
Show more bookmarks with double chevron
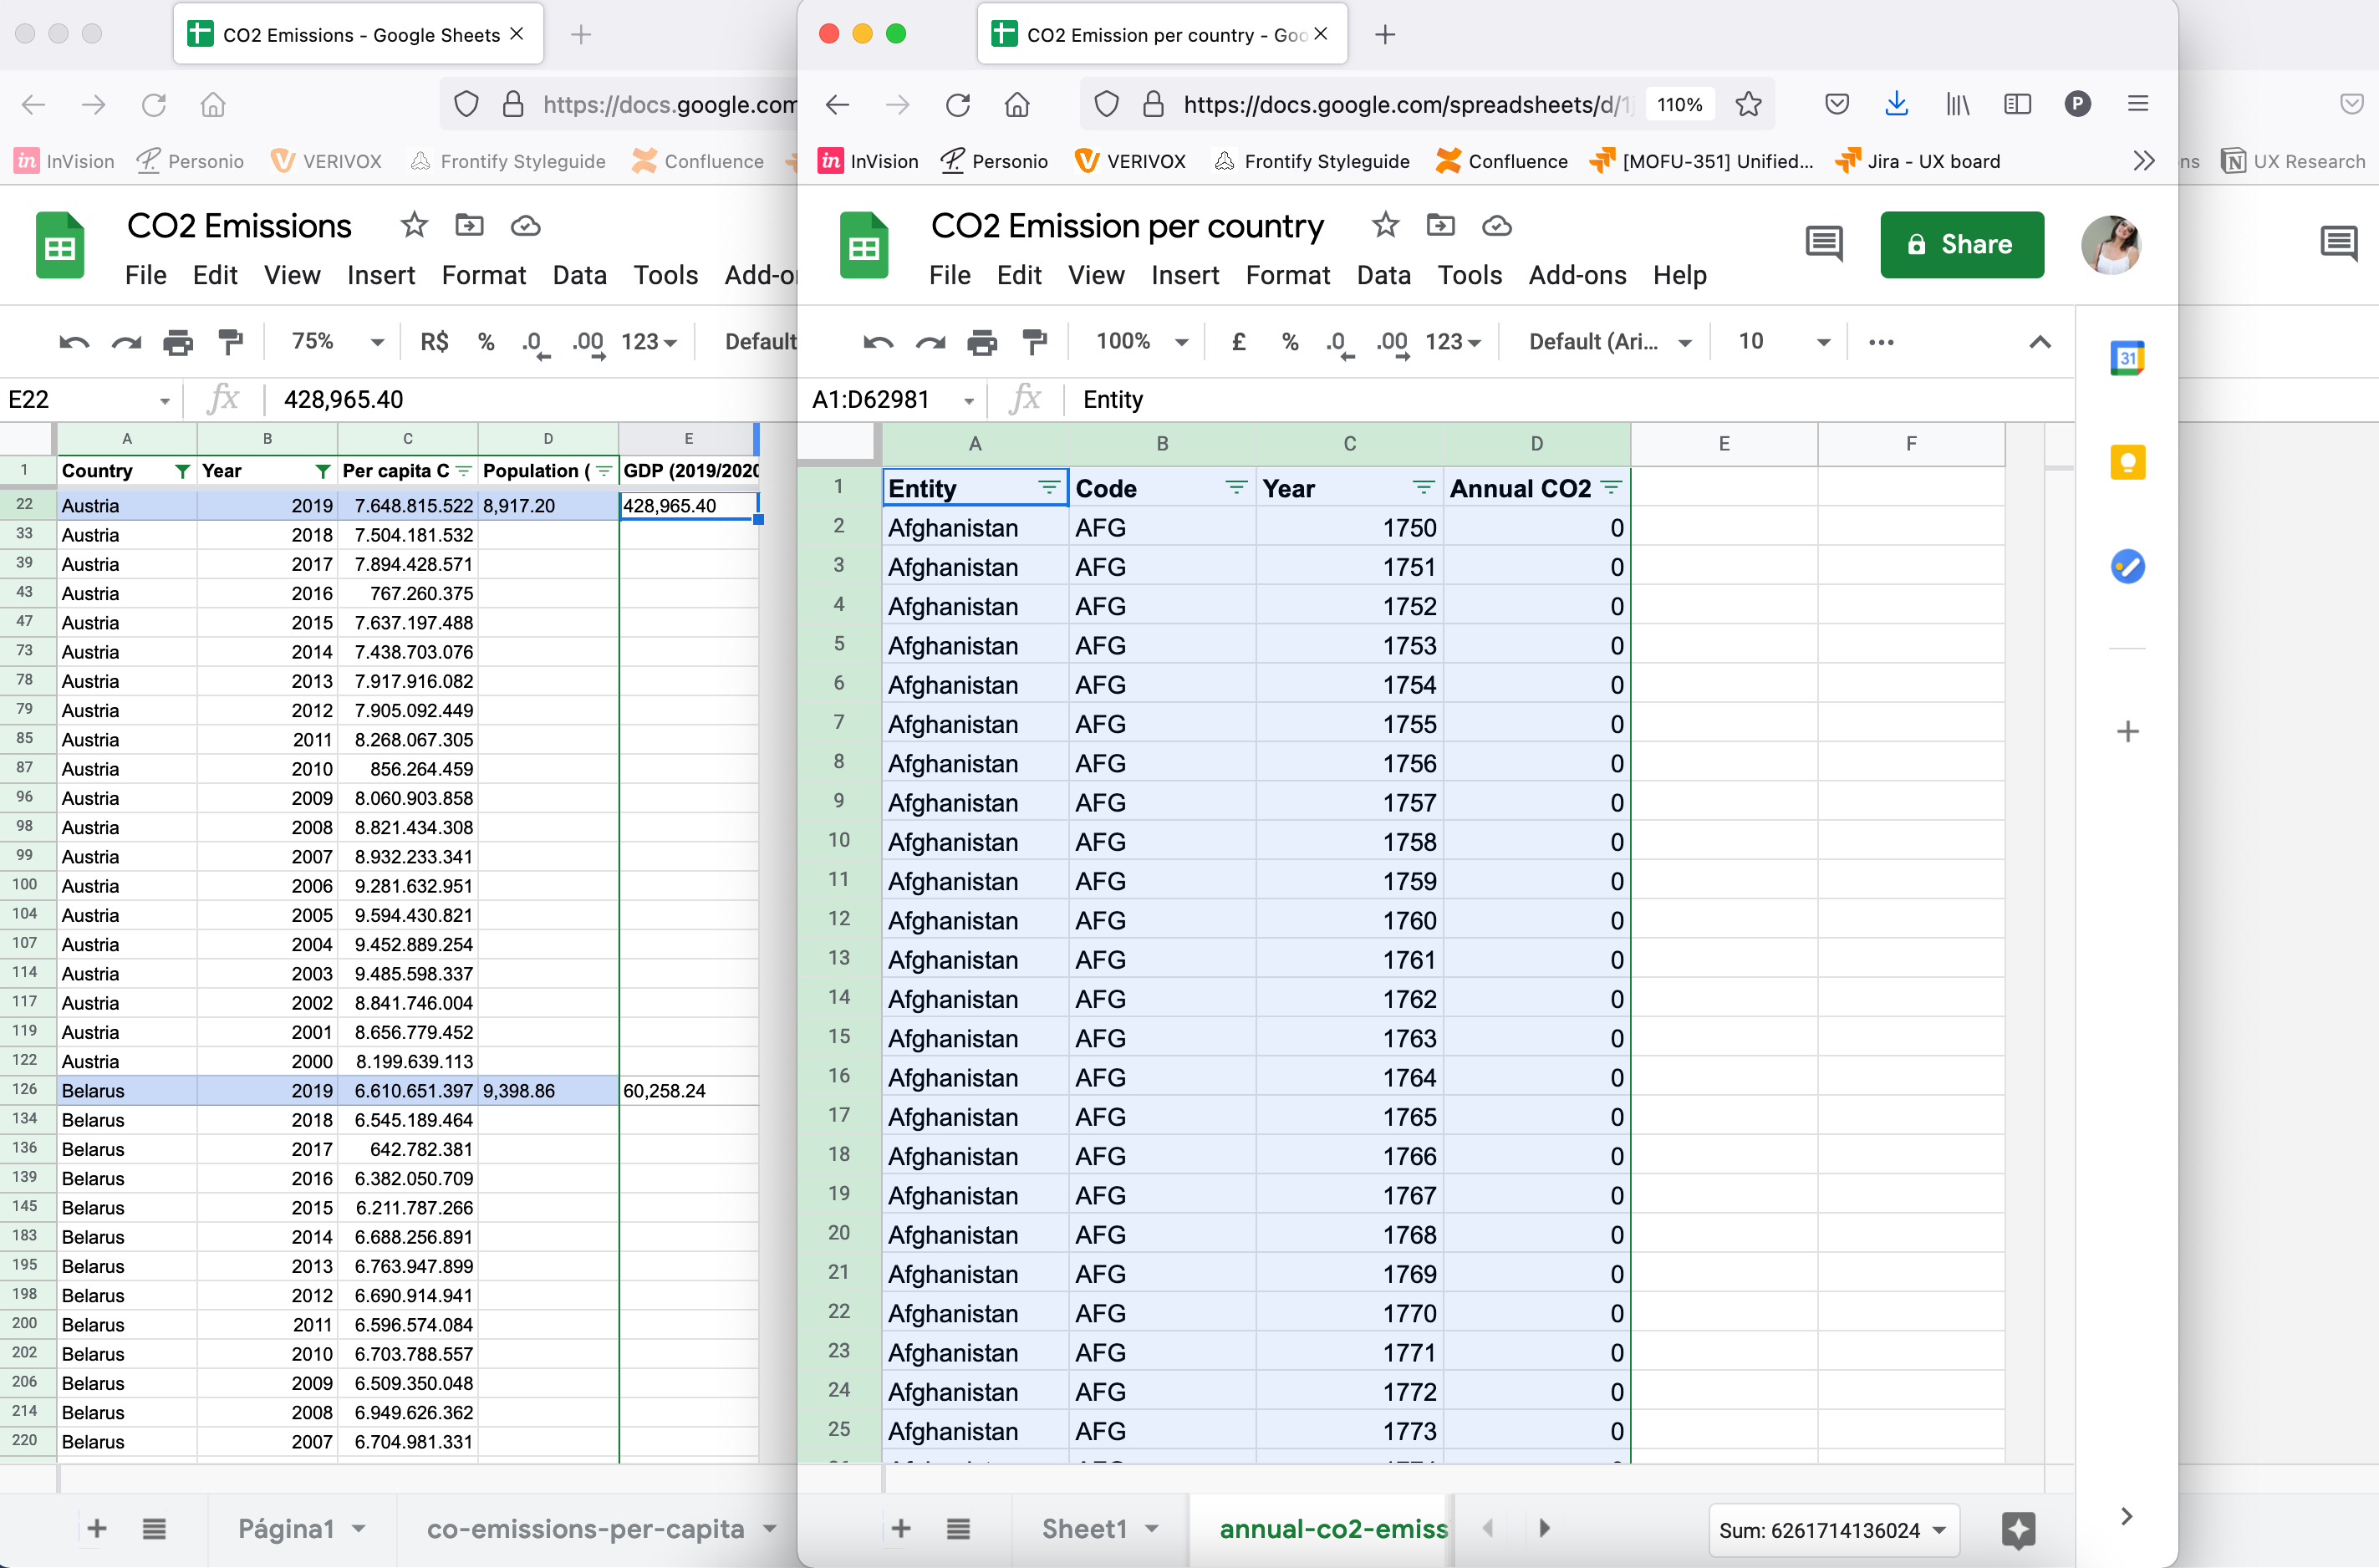[2143, 161]
